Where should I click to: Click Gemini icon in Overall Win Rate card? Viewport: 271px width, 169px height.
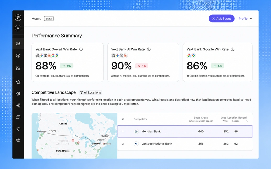click(42, 56)
